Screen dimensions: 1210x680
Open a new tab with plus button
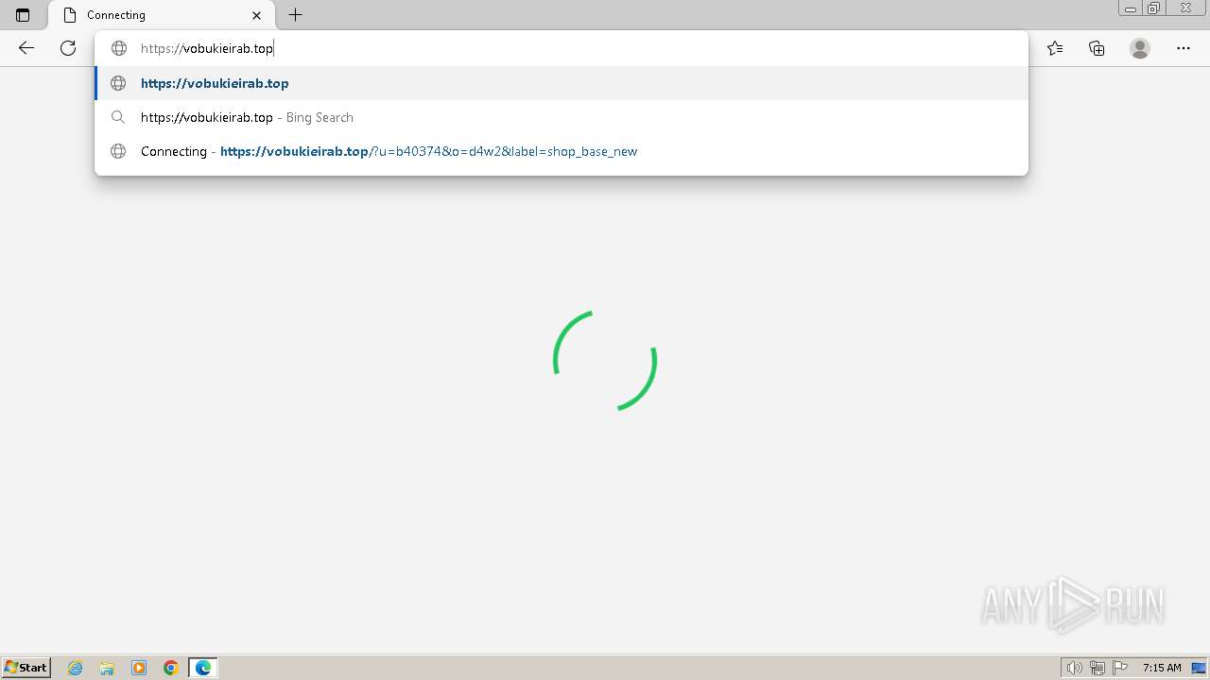coord(295,15)
